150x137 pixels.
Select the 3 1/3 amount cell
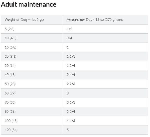[105, 102]
